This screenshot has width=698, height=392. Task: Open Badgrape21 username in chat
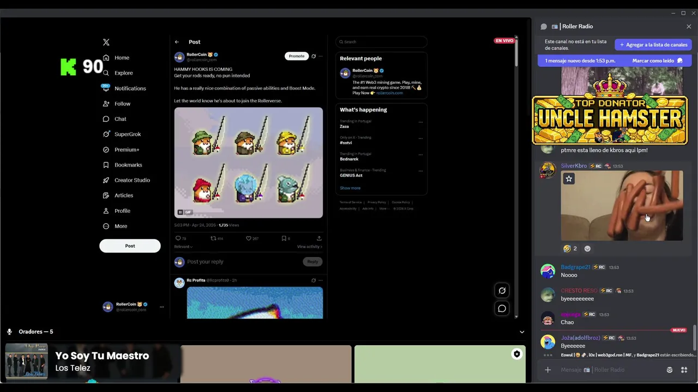coord(575,267)
